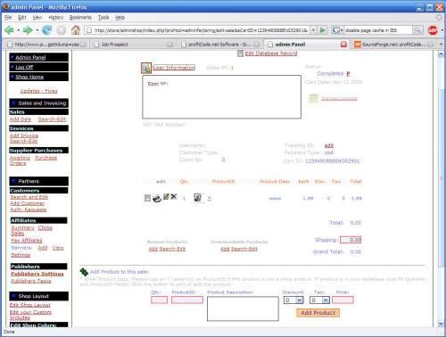Click the page scrollbar down arrow
Screen dimensions: 446x337
[x=441, y=324]
